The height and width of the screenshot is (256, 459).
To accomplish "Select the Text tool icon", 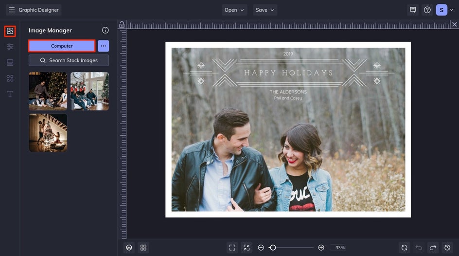I will [x=10, y=94].
